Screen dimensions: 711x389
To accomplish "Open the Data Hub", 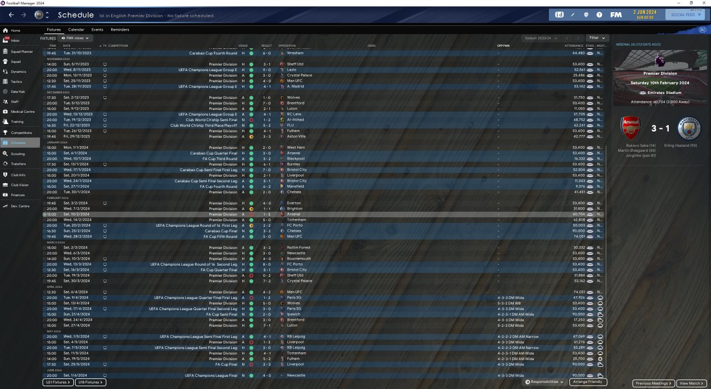I will coord(20,92).
